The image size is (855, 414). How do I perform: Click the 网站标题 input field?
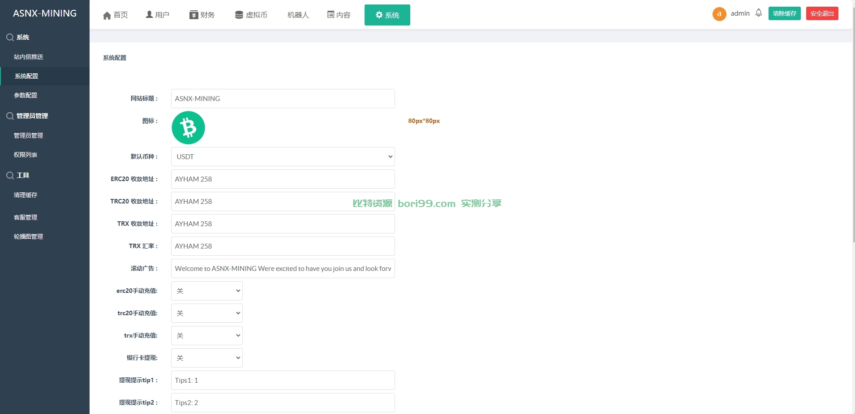point(283,99)
